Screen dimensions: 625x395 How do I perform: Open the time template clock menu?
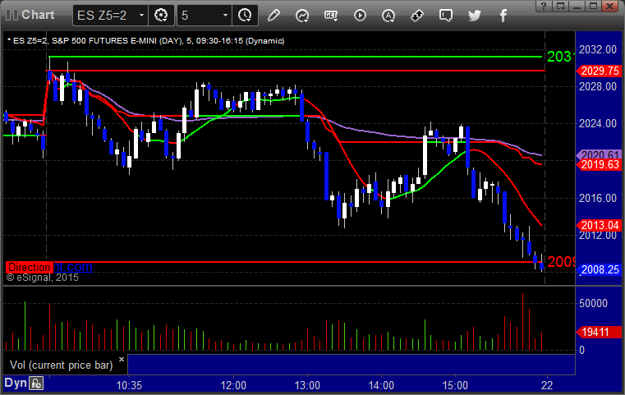click(245, 16)
